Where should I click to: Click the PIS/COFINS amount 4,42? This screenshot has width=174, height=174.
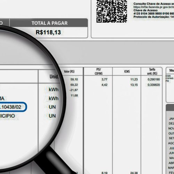tap(104, 85)
